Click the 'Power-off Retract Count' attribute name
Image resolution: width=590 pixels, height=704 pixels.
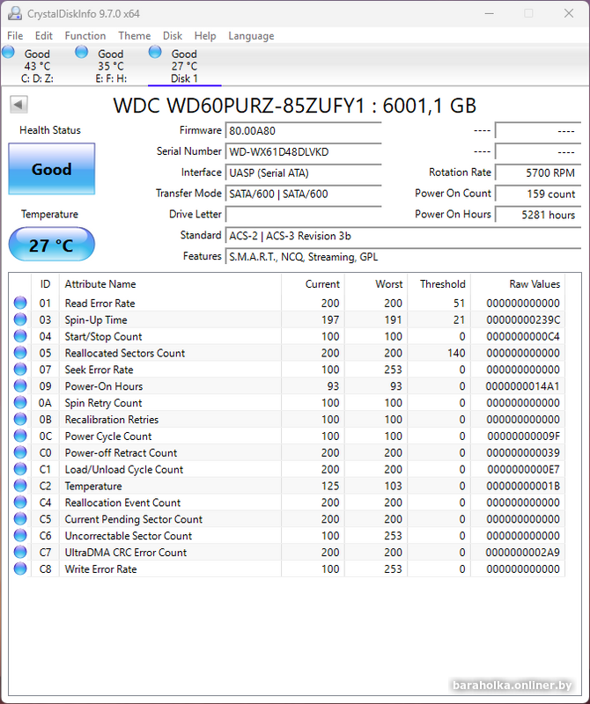[121, 452]
